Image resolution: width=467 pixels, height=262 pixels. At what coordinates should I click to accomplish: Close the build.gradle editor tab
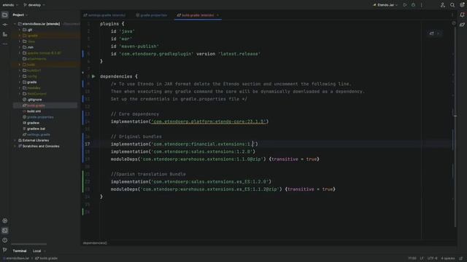(x=217, y=15)
